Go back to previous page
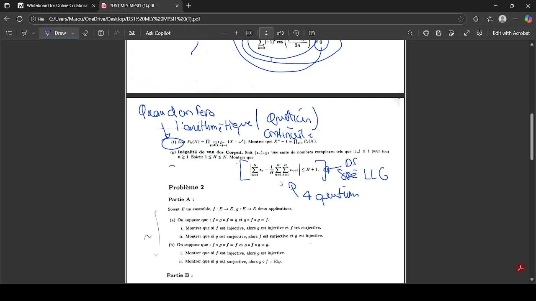 [7, 19]
